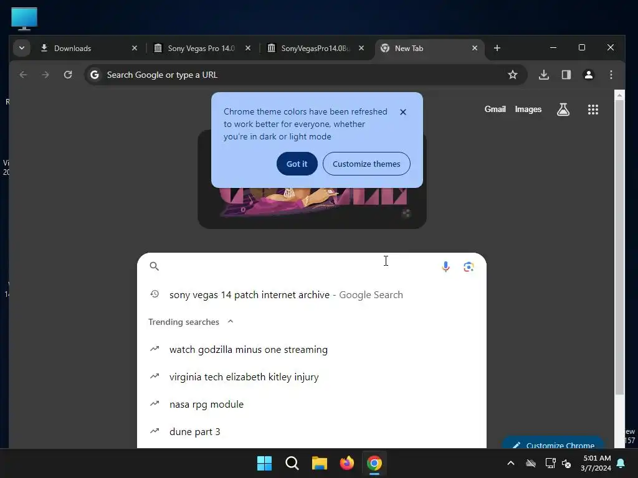
Task: Bookmark this tab with the star icon
Action: 513,75
